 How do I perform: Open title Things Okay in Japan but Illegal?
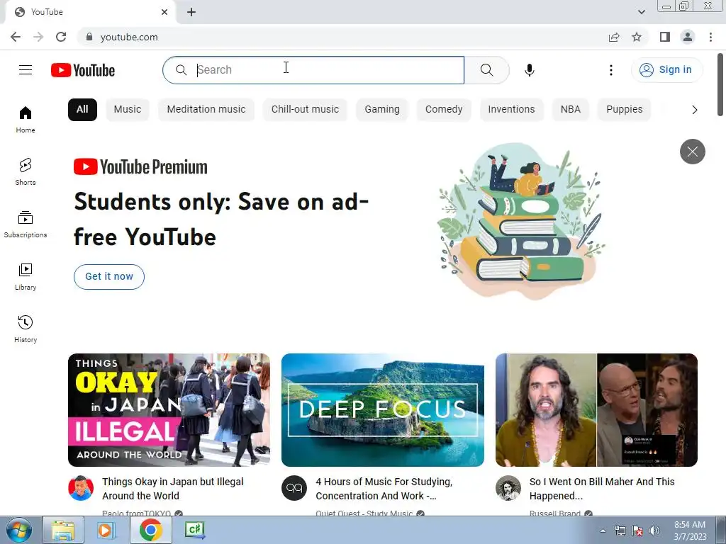tap(173, 489)
